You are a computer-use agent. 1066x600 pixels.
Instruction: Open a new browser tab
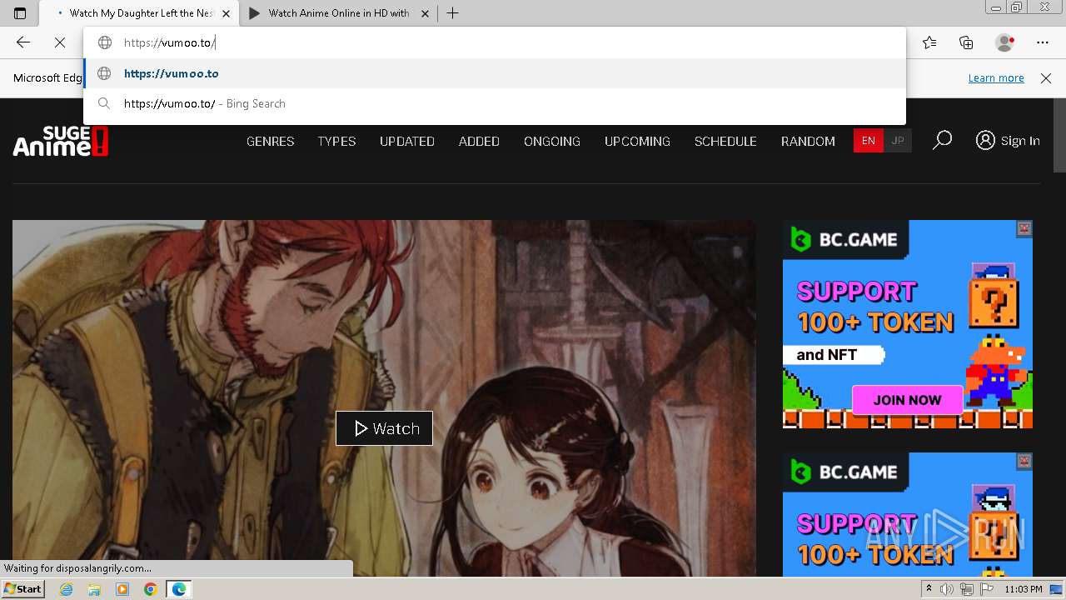(x=452, y=13)
